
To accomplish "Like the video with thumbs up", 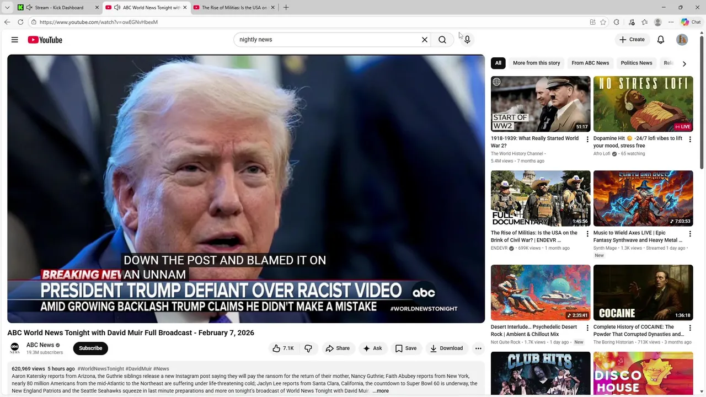I will (283, 348).
